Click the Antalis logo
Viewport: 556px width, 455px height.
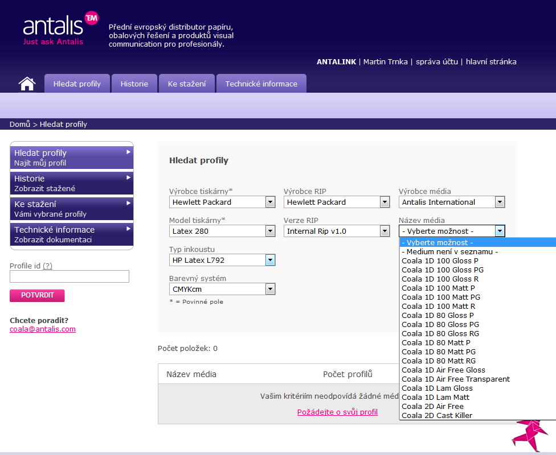coord(60,28)
